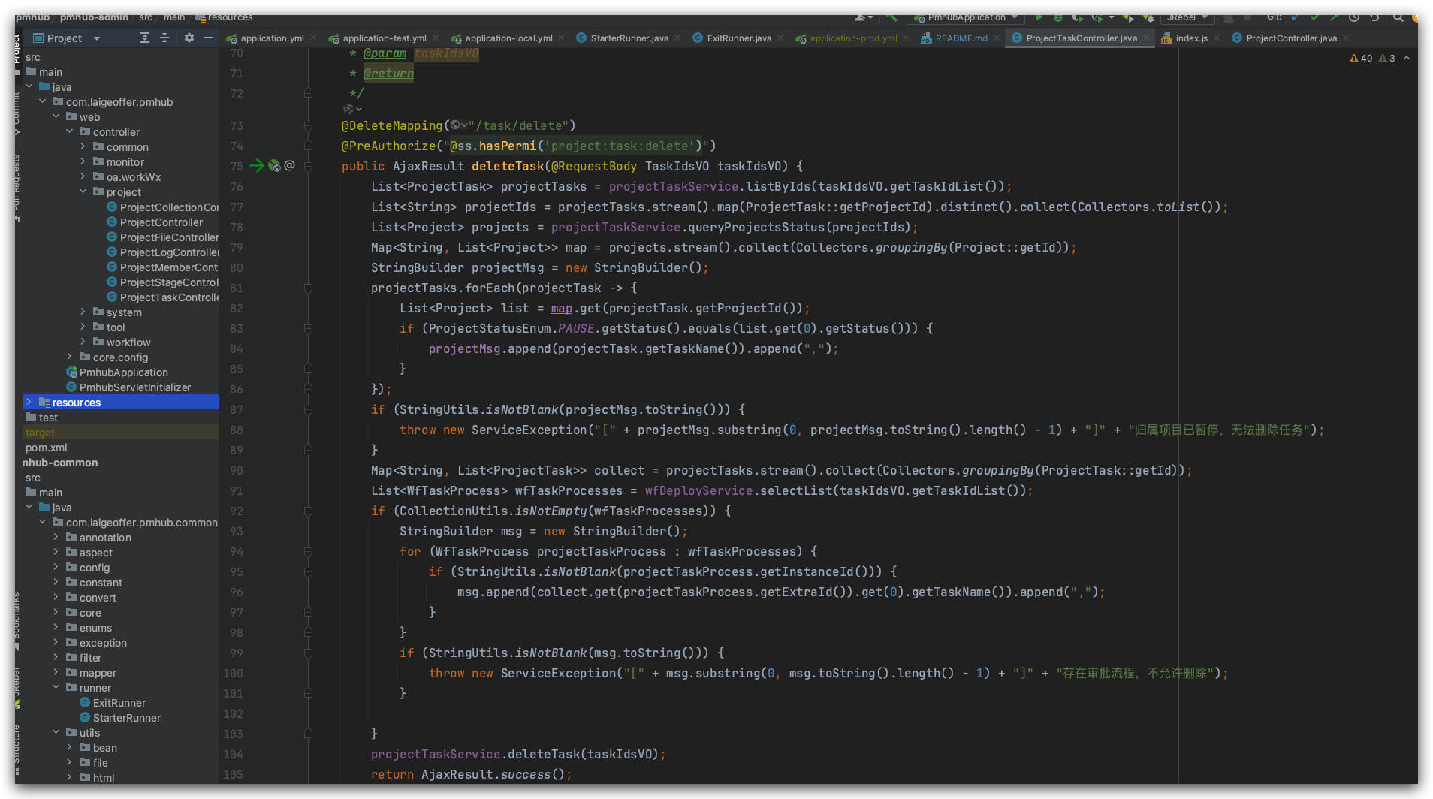Open ProjectController class in project tree

click(x=161, y=222)
